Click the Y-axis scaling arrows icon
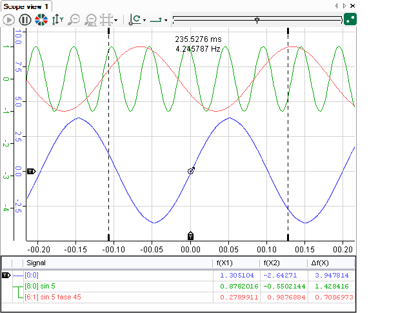 pos(57,19)
